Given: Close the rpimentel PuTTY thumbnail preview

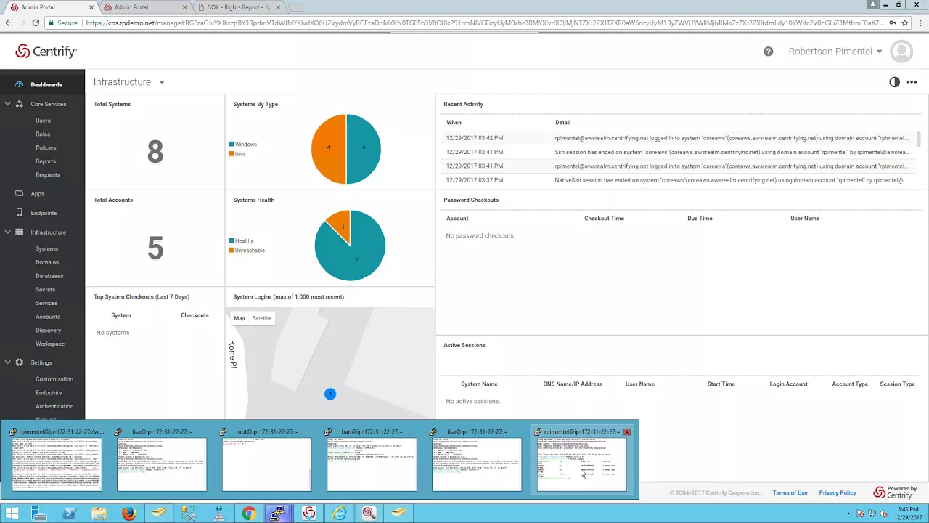Looking at the screenshot, I should click(x=627, y=431).
